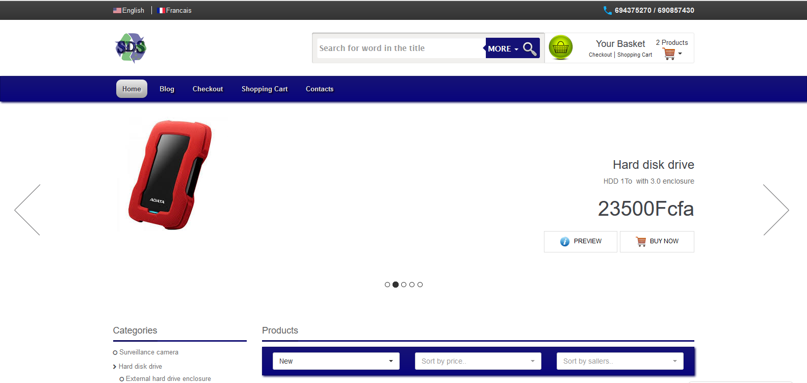Open the MORE search options dropdown
This screenshot has height=383, width=807.
coord(503,48)
